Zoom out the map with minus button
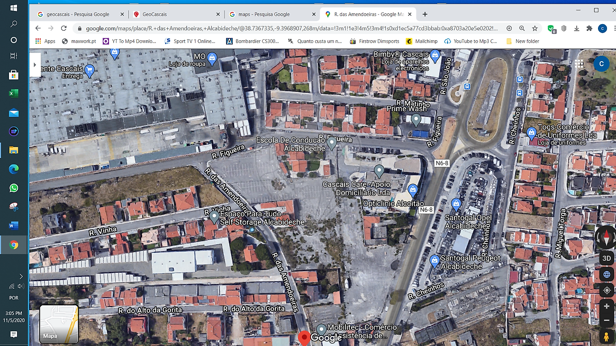Viewport: 616px width, 346px height. coord(606,321)
